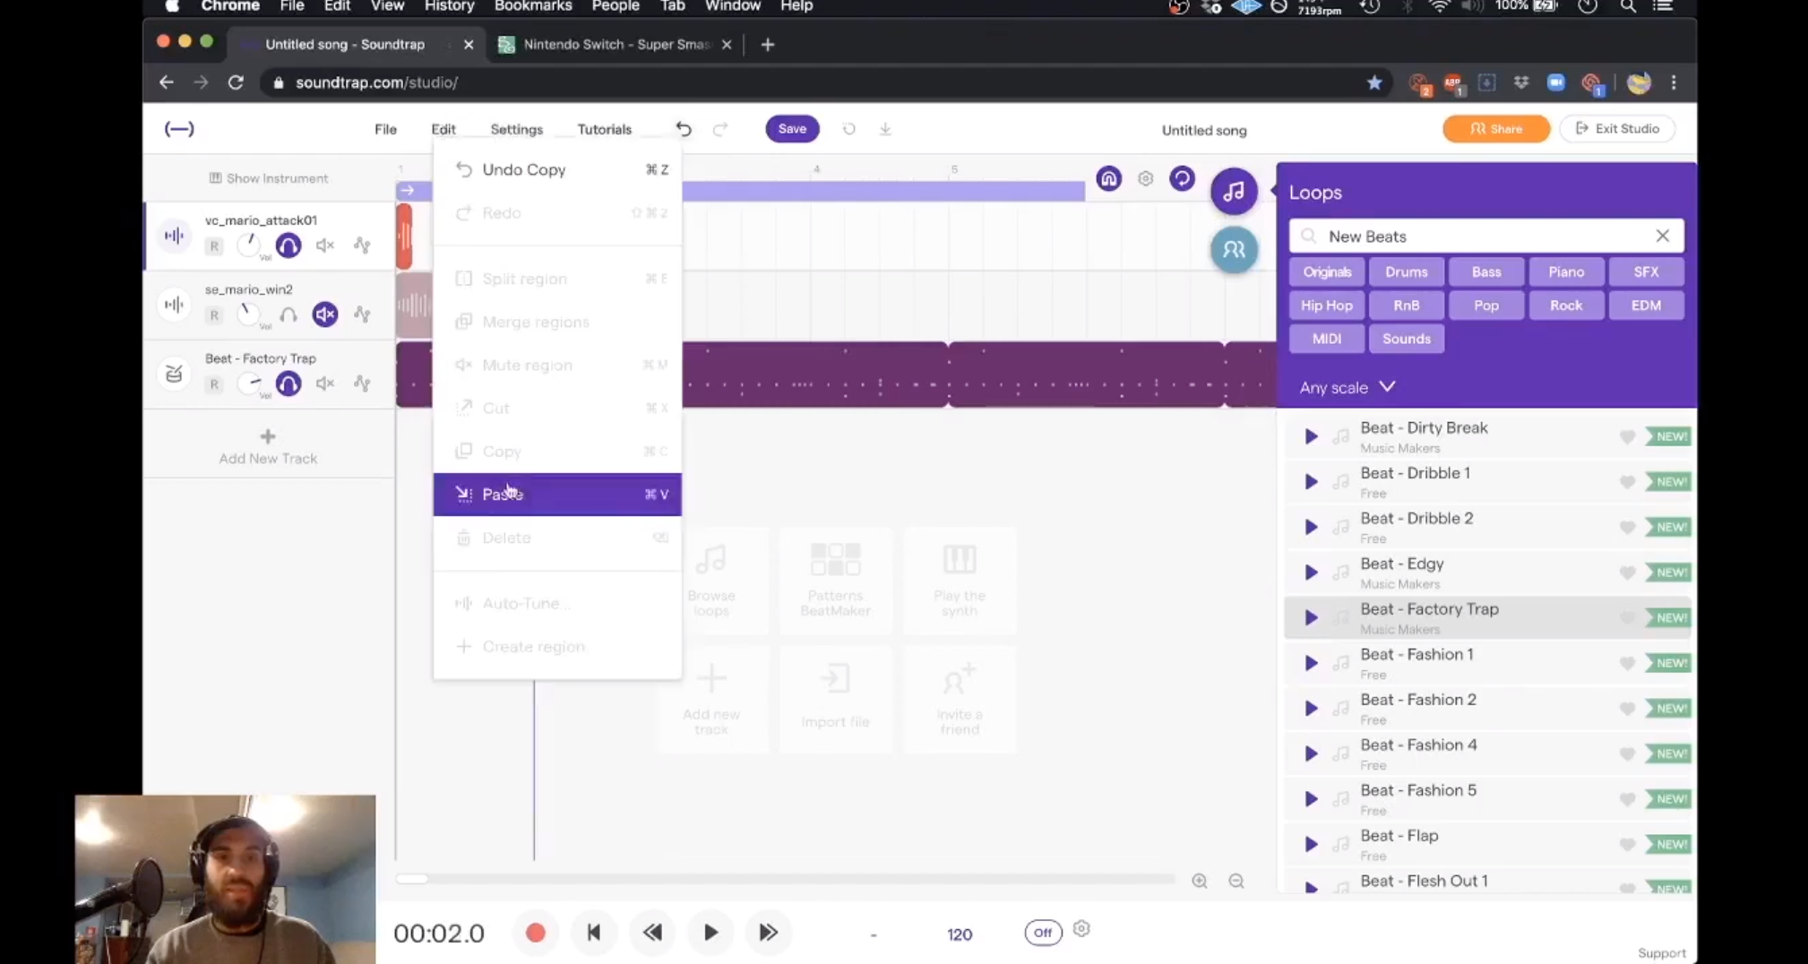Viewport: 1808px width, 964px height.
Task: Open automation settings on vc_mario_attack01 track
Action: click(x=362, y=245)
